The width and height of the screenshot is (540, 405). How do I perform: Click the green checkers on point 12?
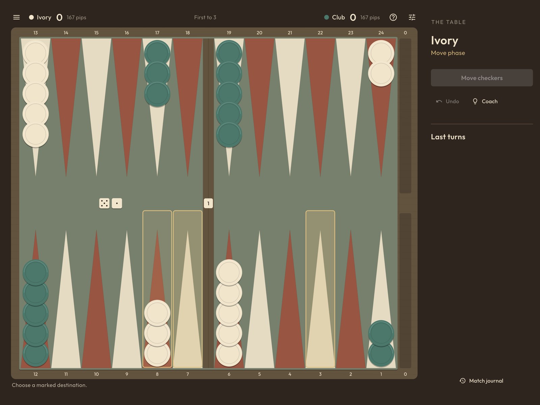coord(35,313)
